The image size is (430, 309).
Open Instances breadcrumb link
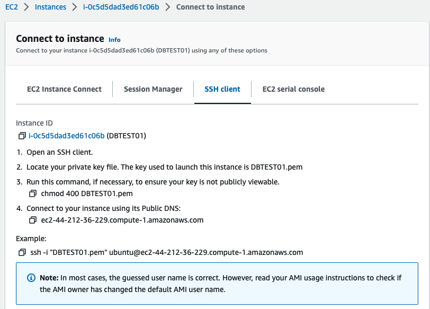[50, 7]
